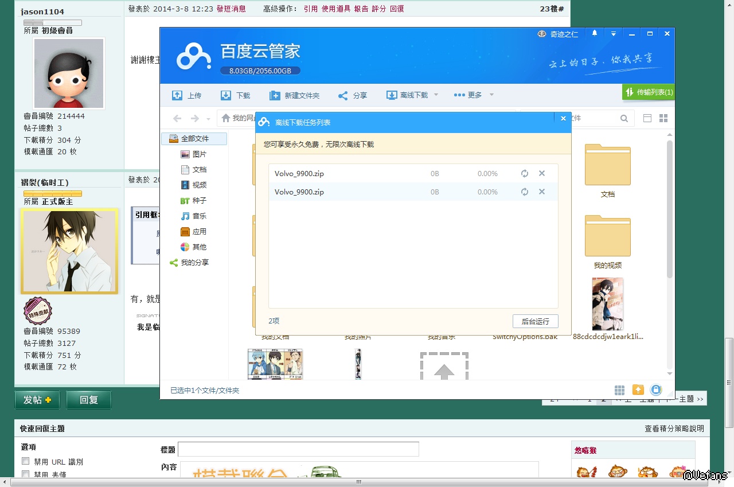Enable the 禁用 表情 checkbox
This screenshot has height=487, width=734.
coord(25,474)
